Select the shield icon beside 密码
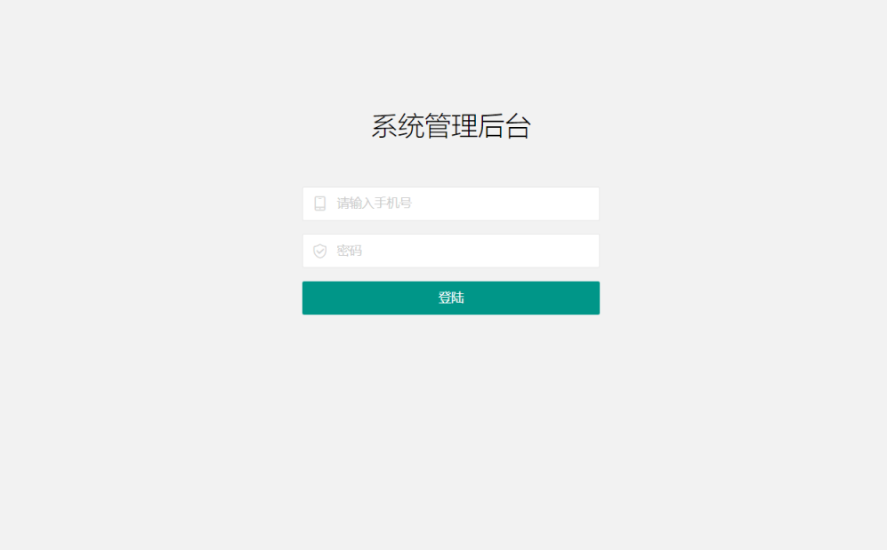Viewport: 887px width, 550px height. click(x=319, y=251)
